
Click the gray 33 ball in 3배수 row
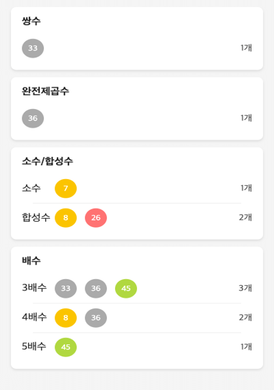click(x=65, y=289)
